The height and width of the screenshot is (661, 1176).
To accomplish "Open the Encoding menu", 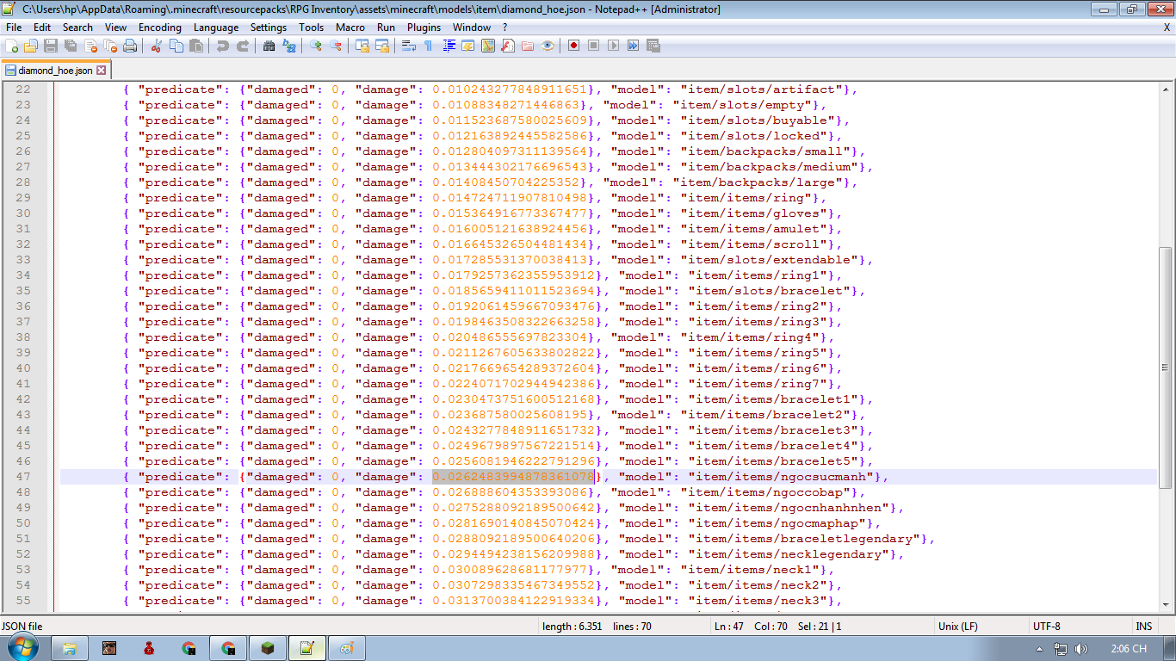I will (x=159, y=27).
